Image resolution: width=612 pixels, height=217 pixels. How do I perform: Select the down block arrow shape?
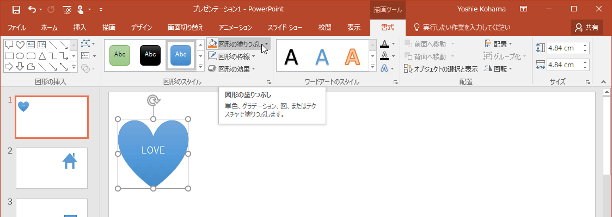(x=20, y=67)
